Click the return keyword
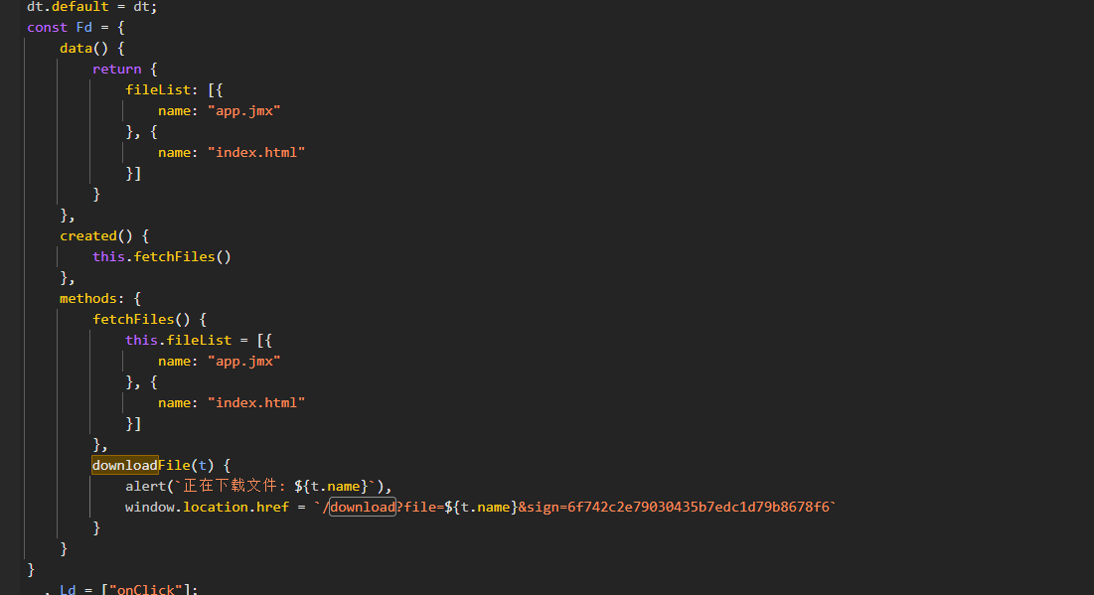Image resolution: width=1094 pixels, height=595 pixels. point(116,69)
